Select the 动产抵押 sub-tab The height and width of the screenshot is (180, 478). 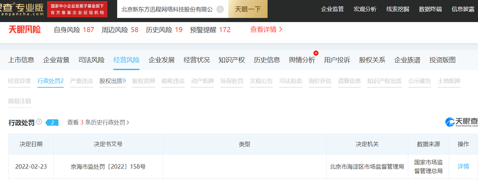tap(202, 81)
